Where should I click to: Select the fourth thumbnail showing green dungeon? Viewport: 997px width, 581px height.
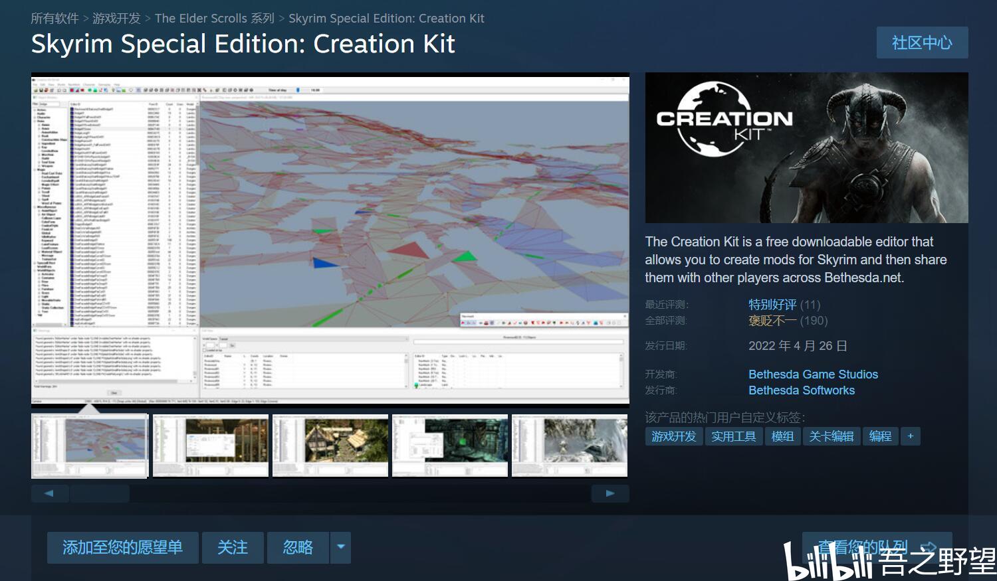tap(450, 446)
